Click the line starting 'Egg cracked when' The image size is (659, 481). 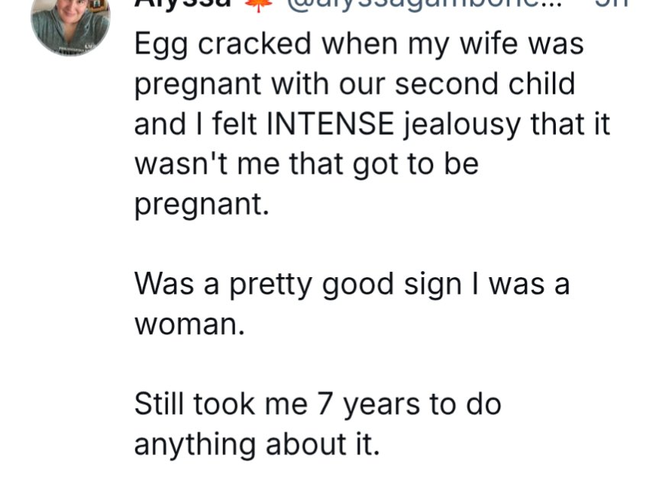(359, 44)
